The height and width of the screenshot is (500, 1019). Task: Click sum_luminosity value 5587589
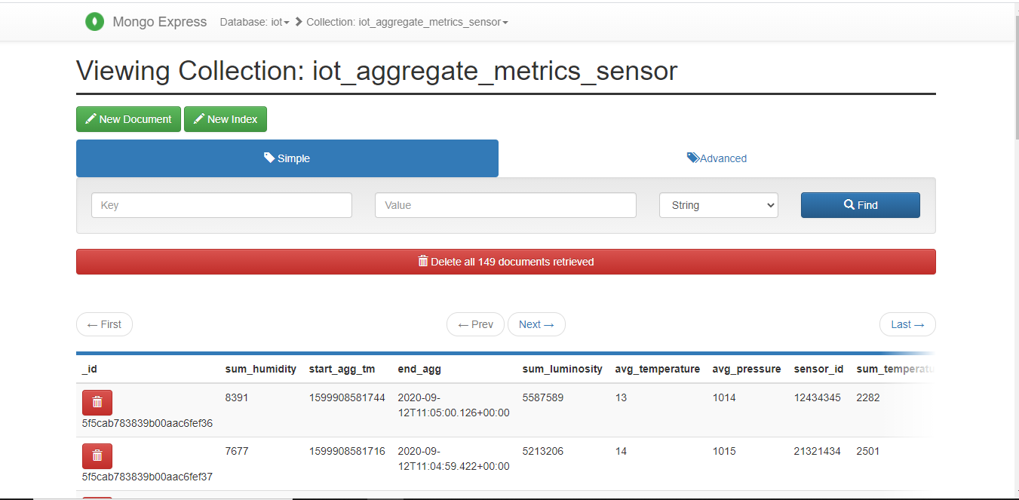543,397
